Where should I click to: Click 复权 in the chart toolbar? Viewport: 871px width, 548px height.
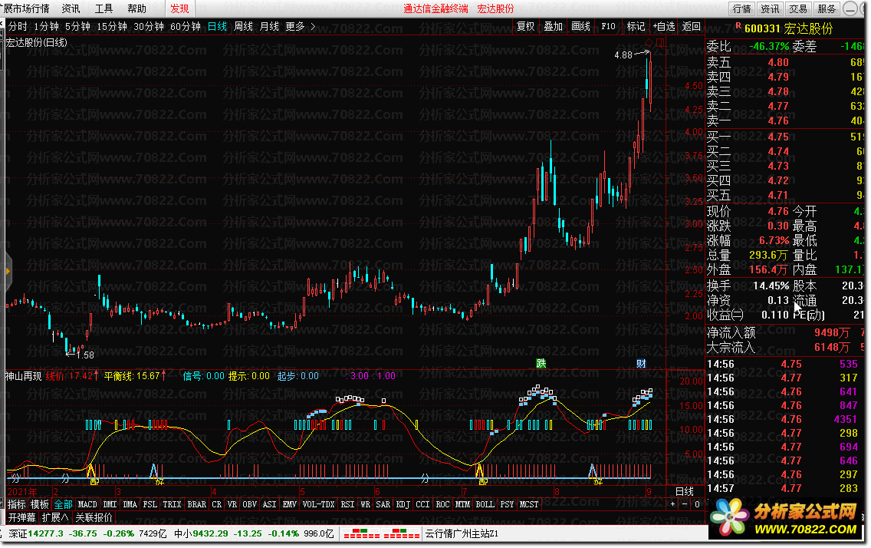[x=525, y=26]
